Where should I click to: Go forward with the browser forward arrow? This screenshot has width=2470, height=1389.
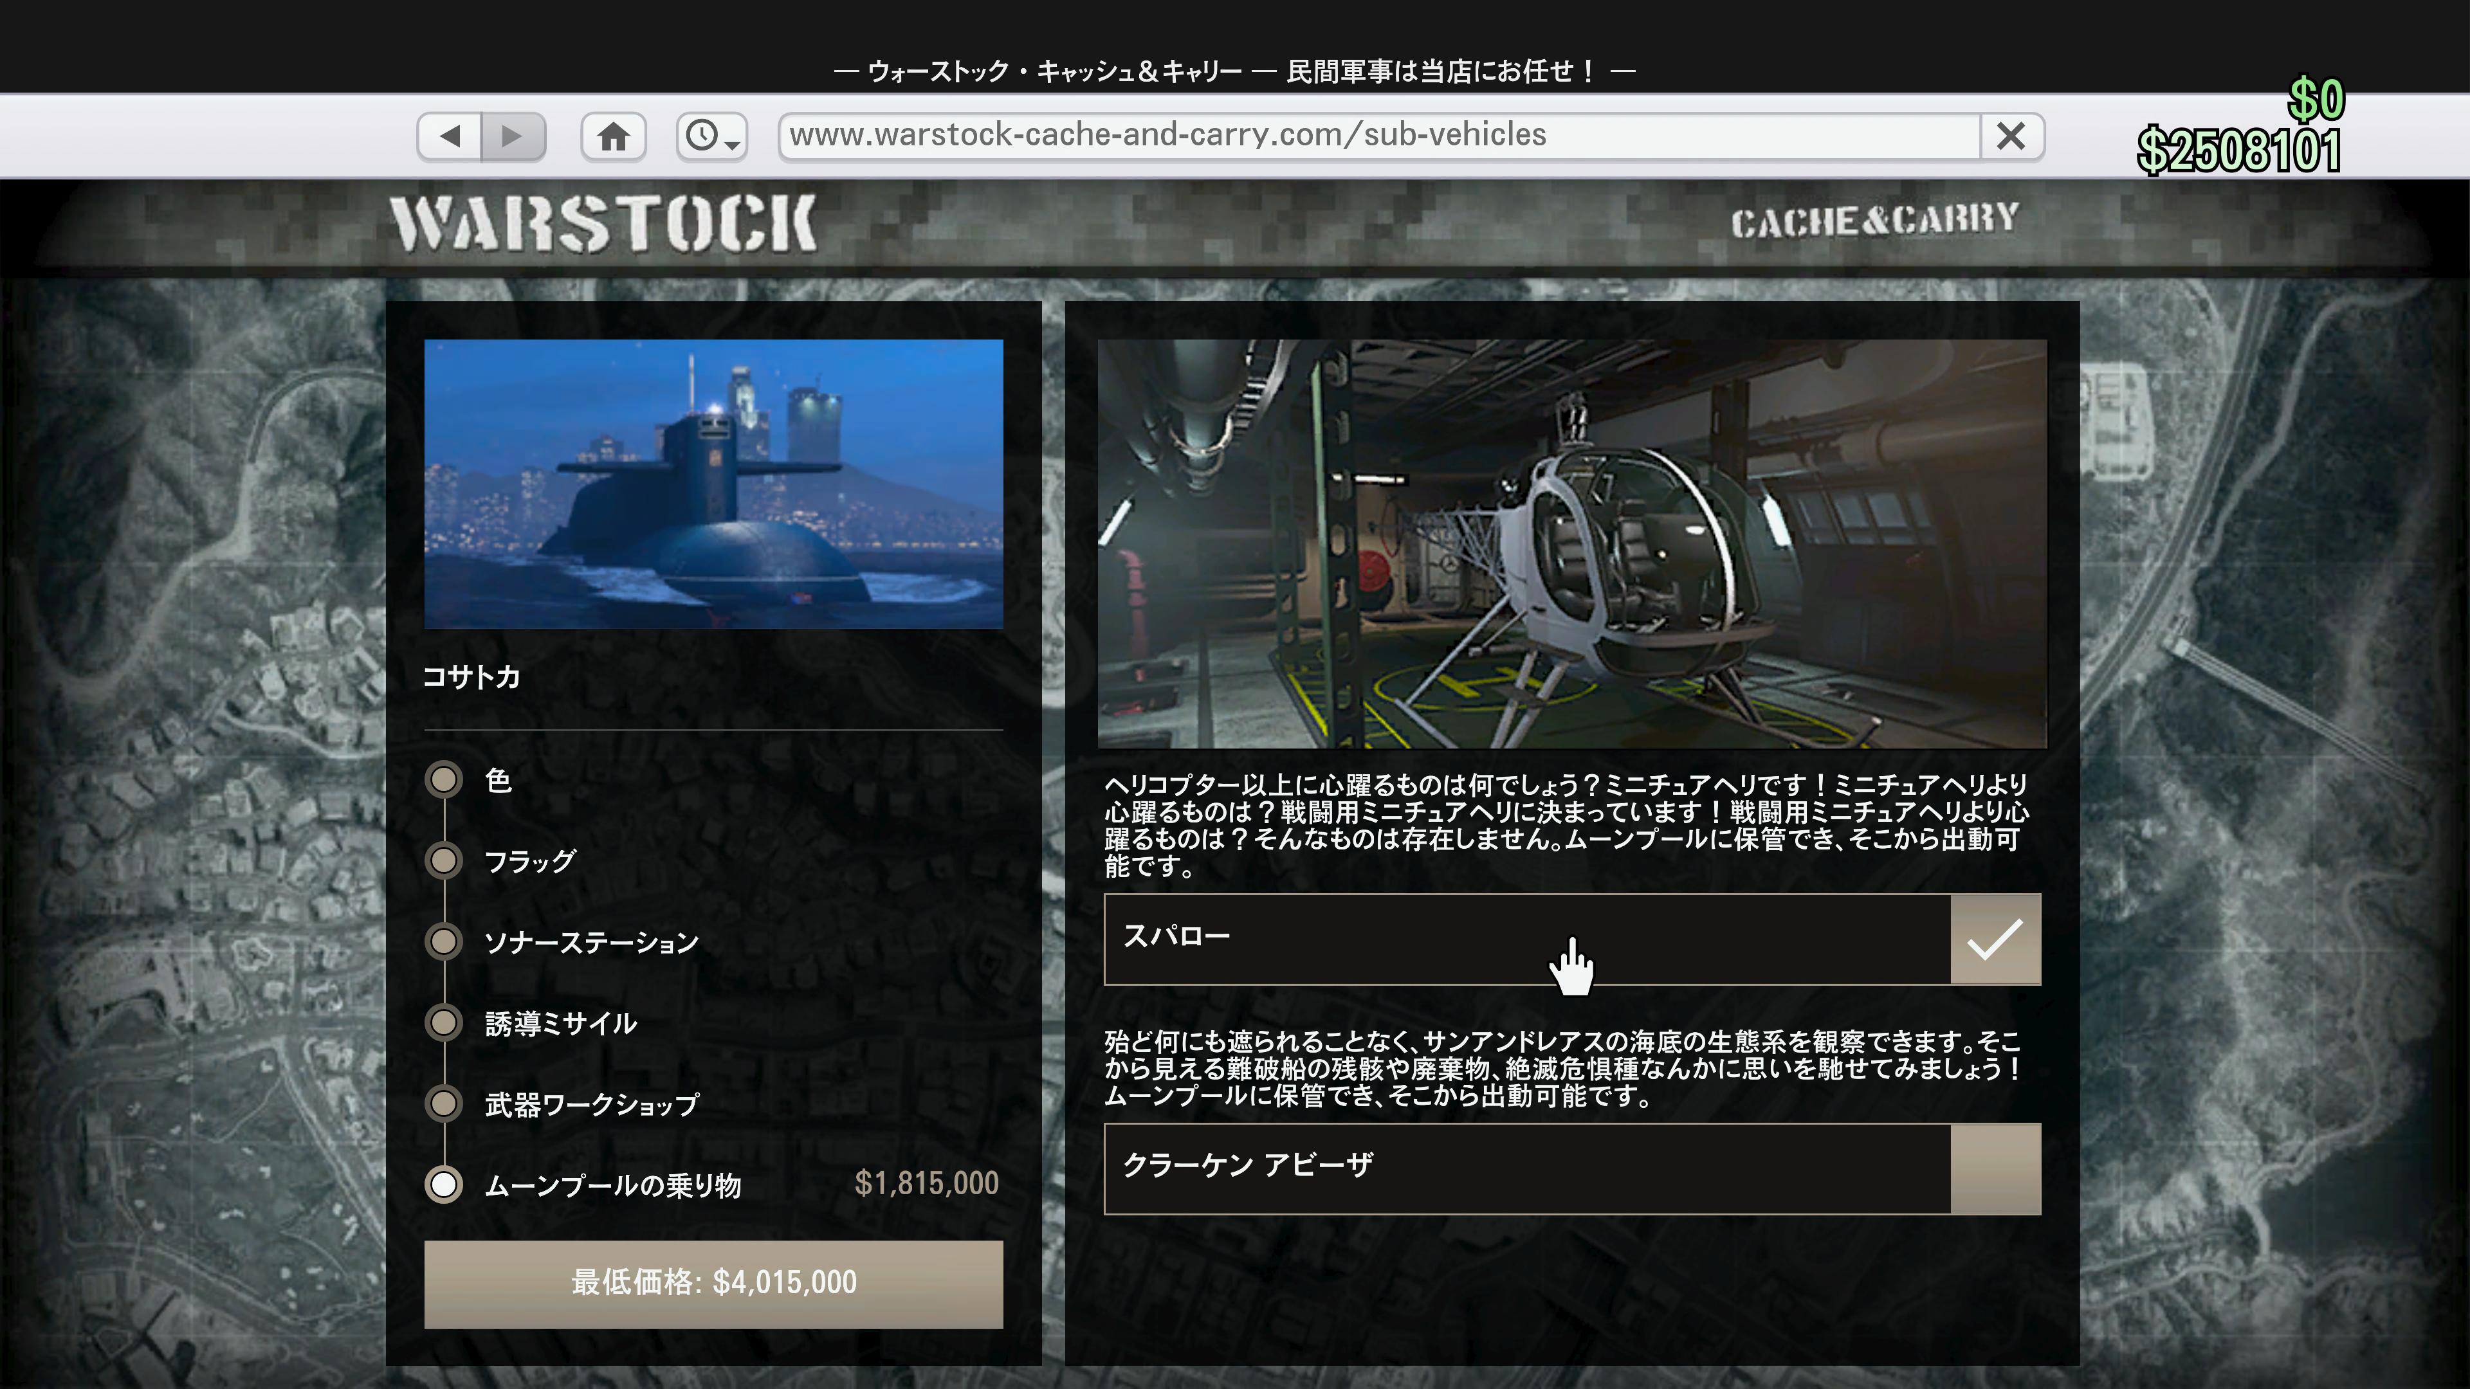(x=513, y=136)
